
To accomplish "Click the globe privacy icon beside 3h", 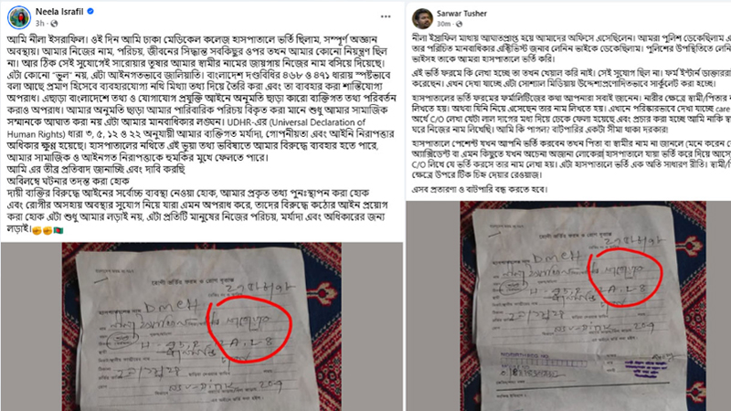I will (54, 24).
